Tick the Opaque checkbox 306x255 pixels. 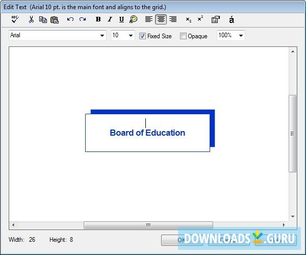point(183,36)
